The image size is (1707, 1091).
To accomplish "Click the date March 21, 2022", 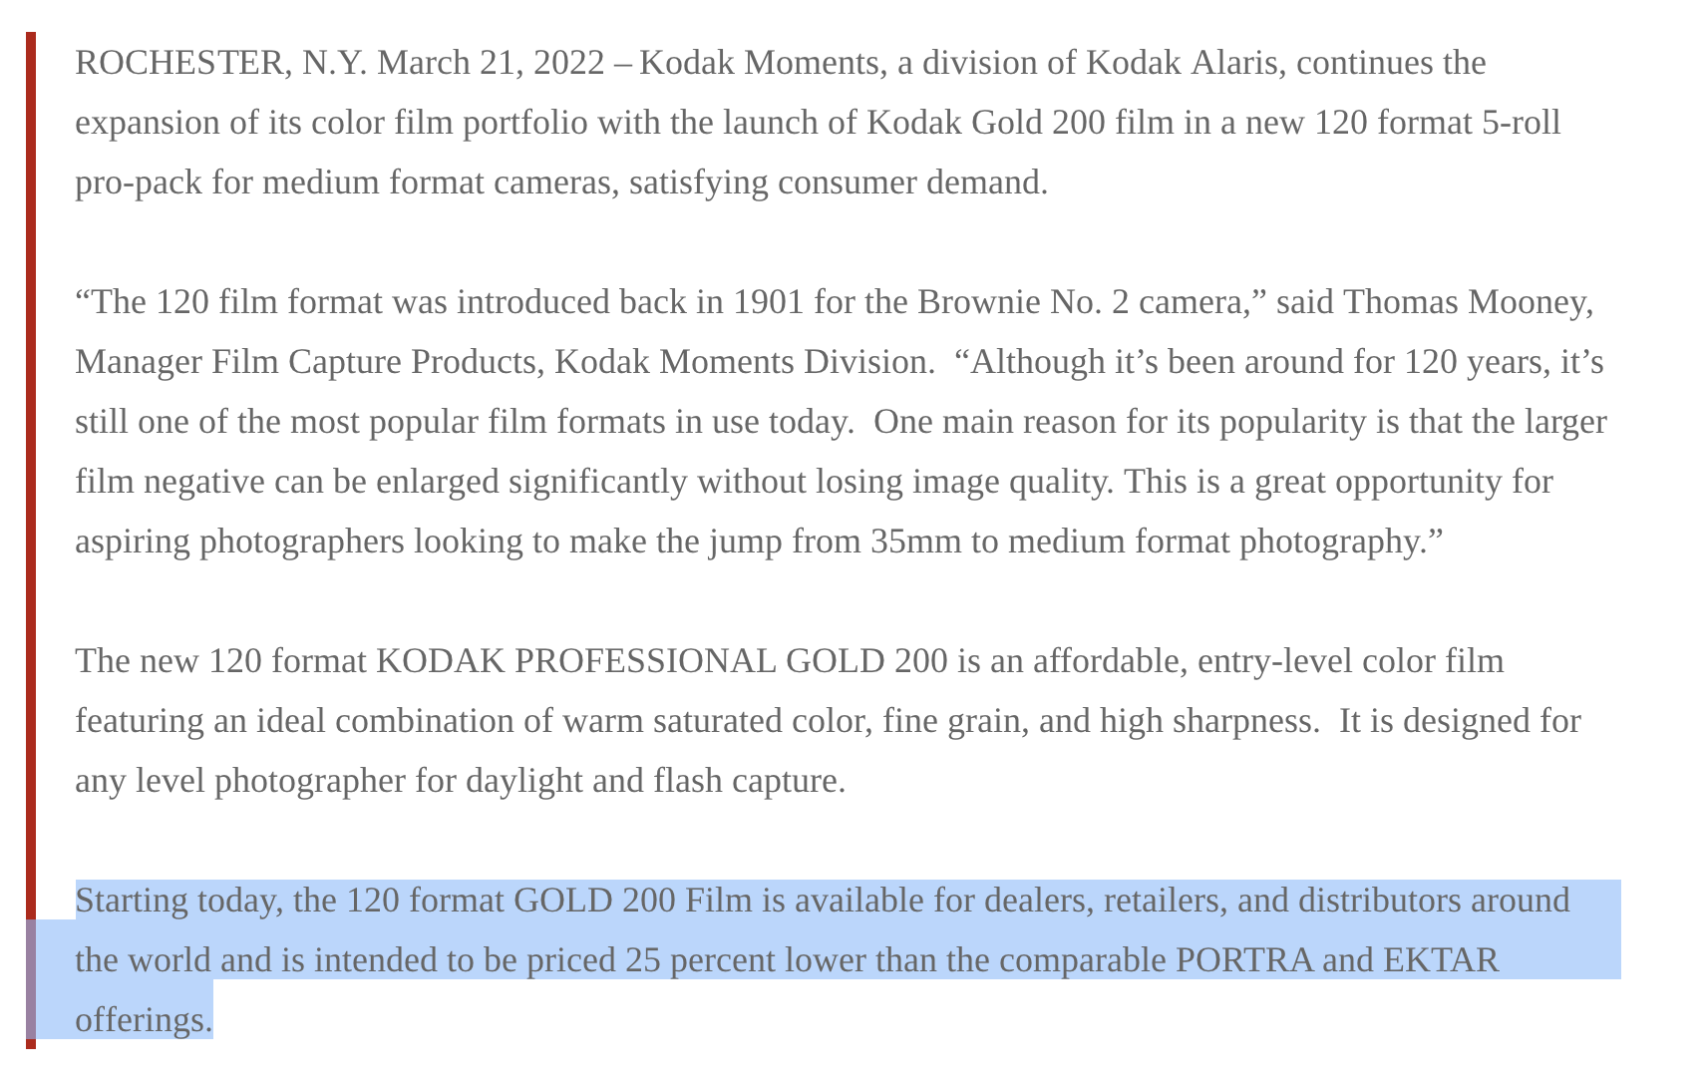I will 491,63.
